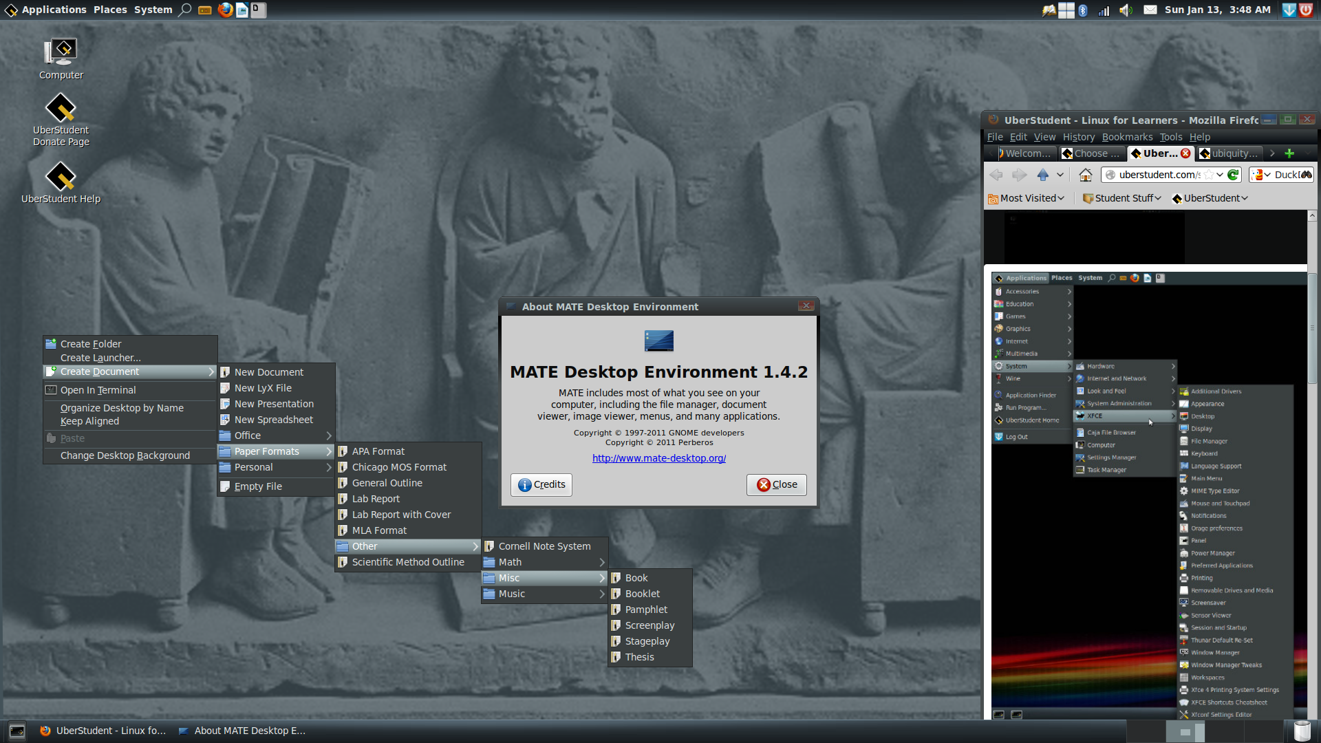This screenshot has height=743, width=1321.
Task: Switch to the ubiquity Firefox tab
Action: (x=1229, y=153)
